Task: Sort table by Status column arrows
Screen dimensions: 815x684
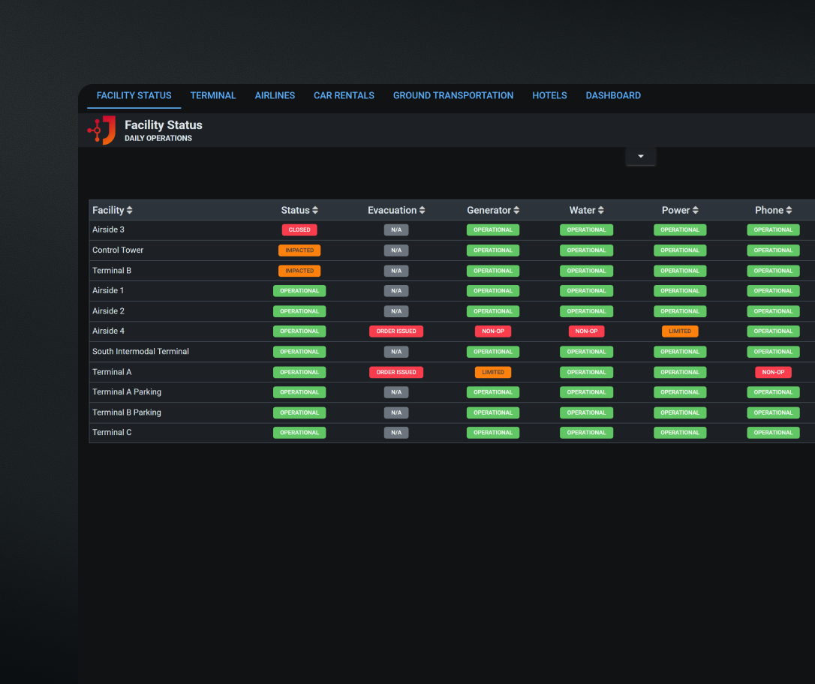Action: [x=315, y=211]
